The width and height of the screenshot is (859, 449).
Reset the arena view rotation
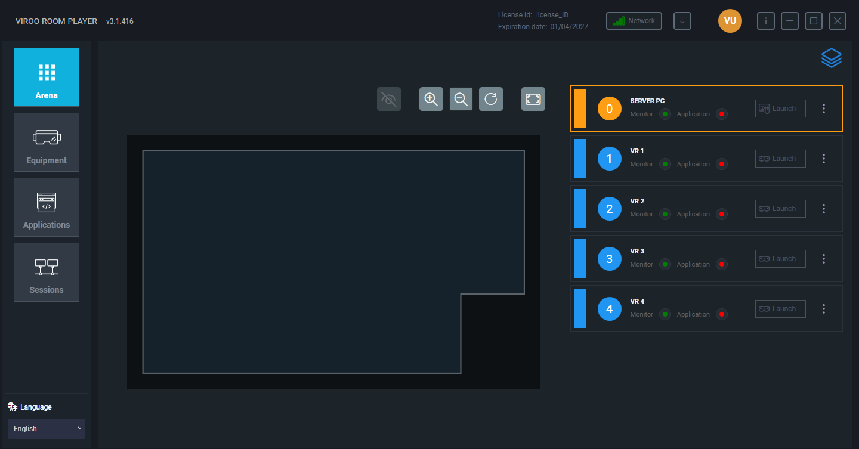click(x=491, y=99)
